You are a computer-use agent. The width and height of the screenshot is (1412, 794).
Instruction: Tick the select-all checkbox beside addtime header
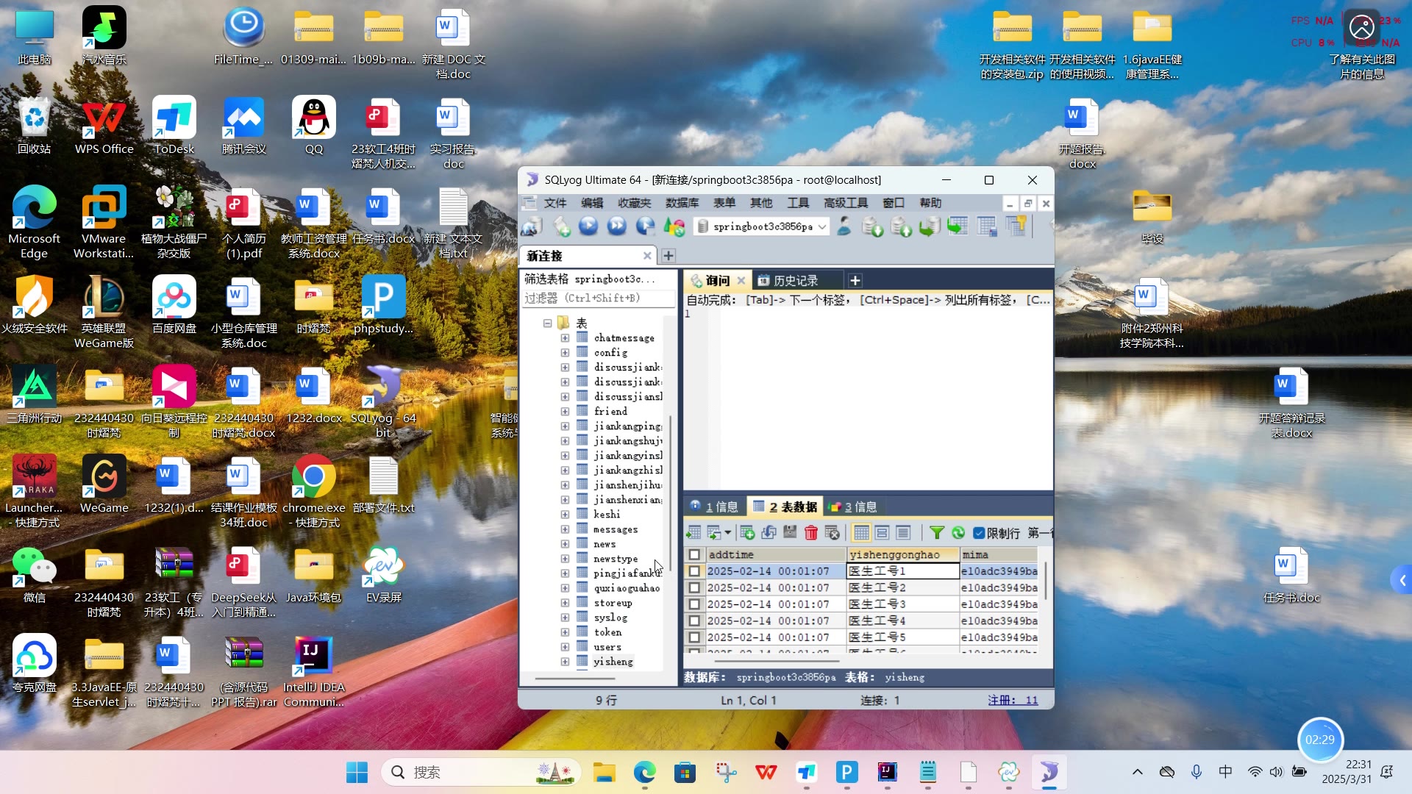[693, 555]
